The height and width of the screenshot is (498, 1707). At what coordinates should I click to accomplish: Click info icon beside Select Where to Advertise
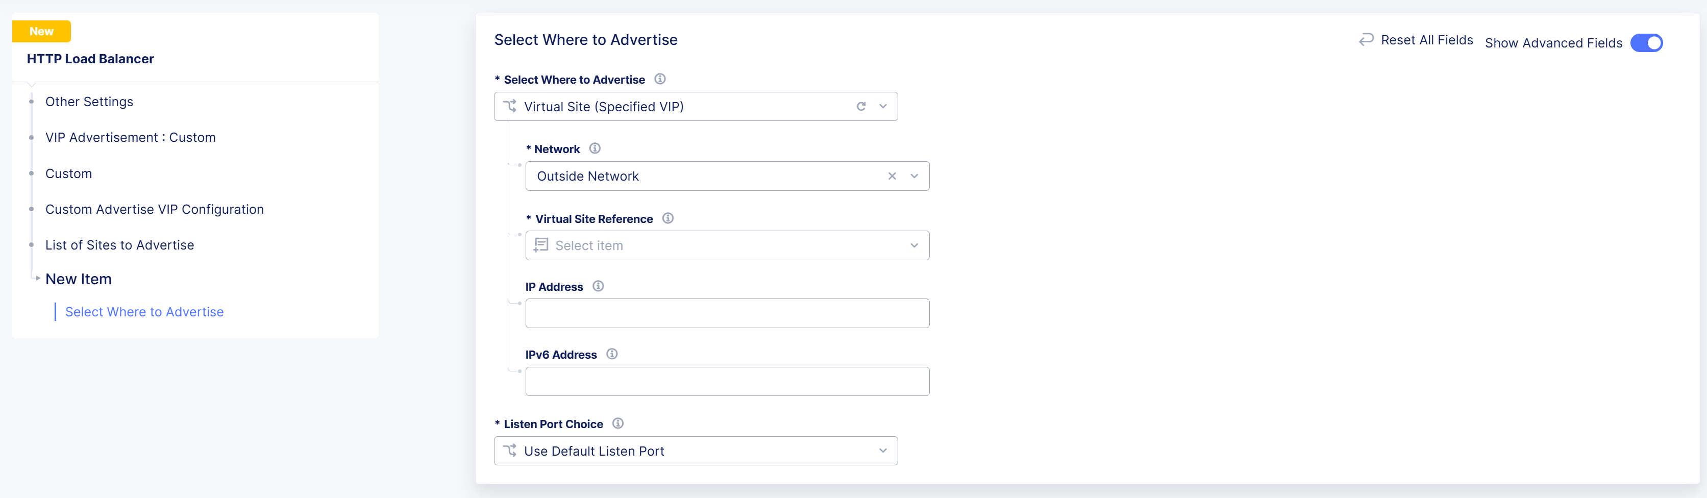pyautogui.click(x=659, y=79)
